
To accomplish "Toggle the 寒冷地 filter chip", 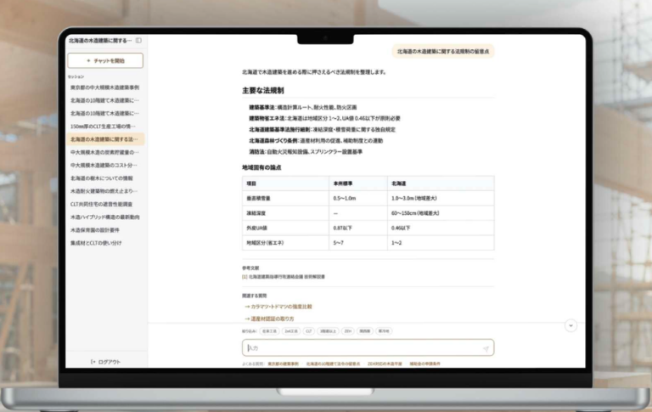I will click(x=384, y=331).
